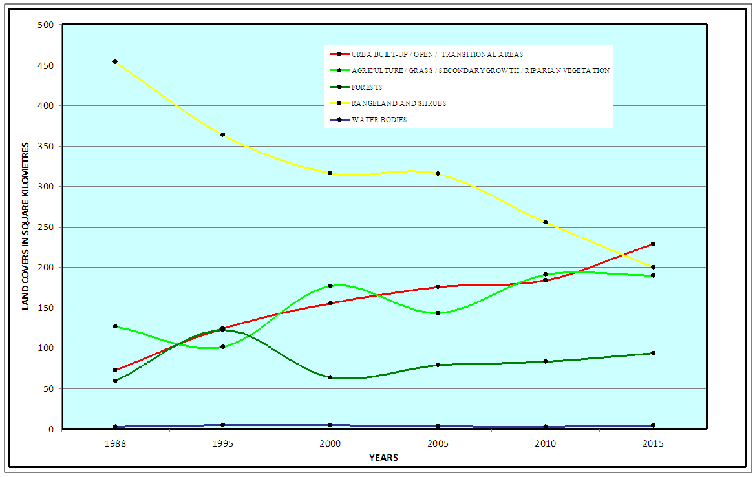Screen dimensions: 755x477
Task: Select the 2000 Forests data point
Action: pyautogui.click(x=330, y=377)
